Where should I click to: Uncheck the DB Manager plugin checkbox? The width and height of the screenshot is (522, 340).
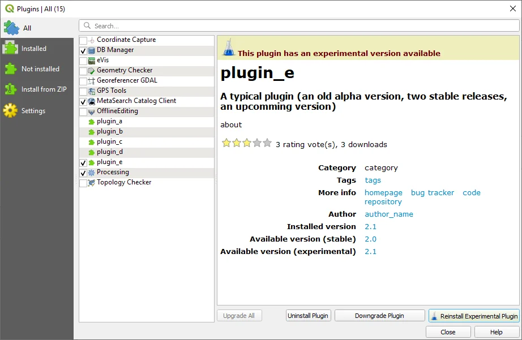click(x=83, y=51)
